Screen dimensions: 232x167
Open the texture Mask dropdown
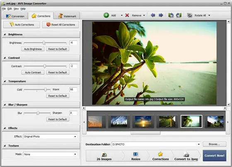tap(75, 154)
